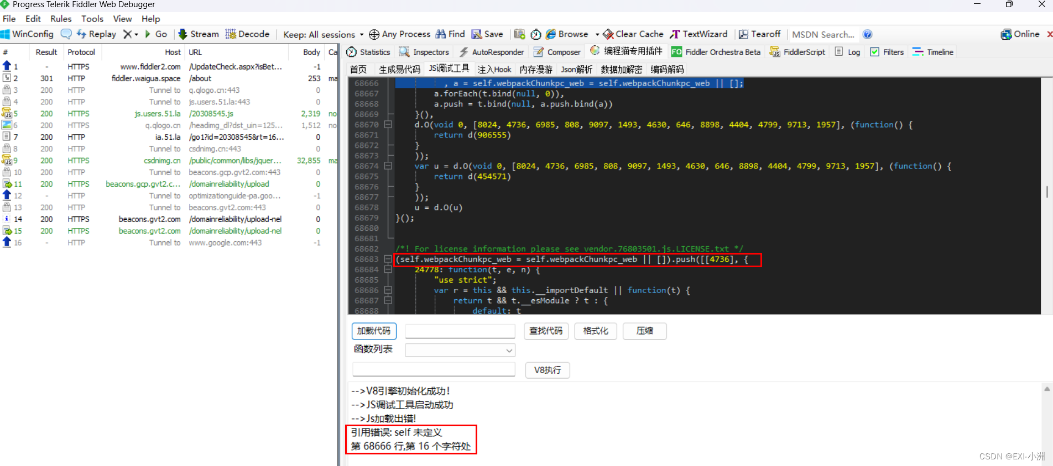Click the Online status indicator
The width and height of the screenshot is (1053, 466).
tap(1020, 34)
